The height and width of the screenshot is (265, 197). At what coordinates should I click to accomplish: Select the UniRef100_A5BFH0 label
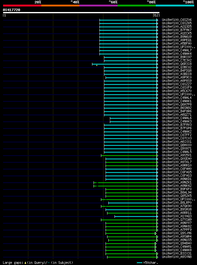(x=177, y=44)
